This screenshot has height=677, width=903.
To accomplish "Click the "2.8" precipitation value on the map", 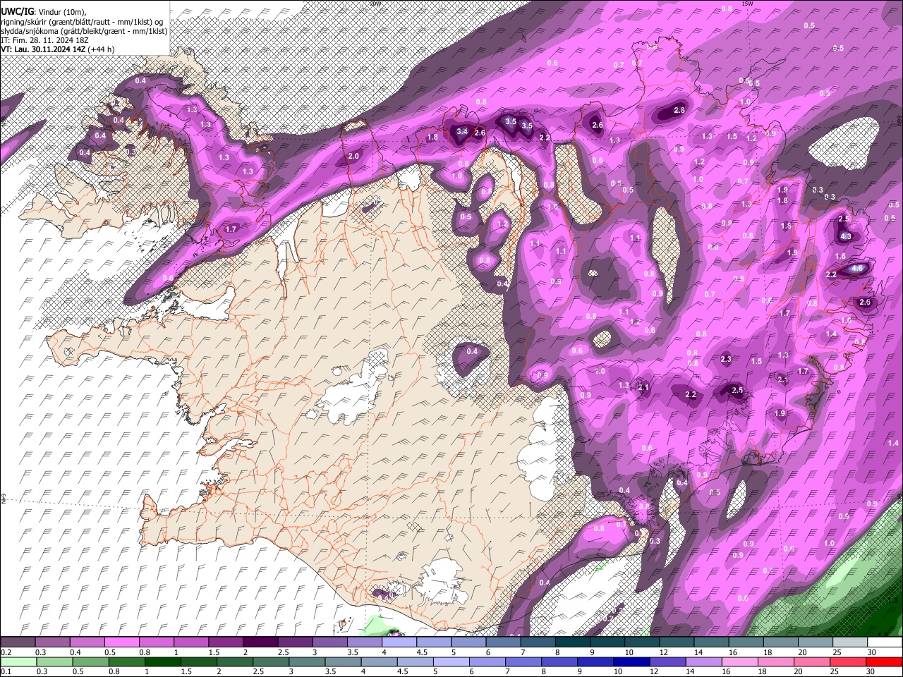I will 679,111.
